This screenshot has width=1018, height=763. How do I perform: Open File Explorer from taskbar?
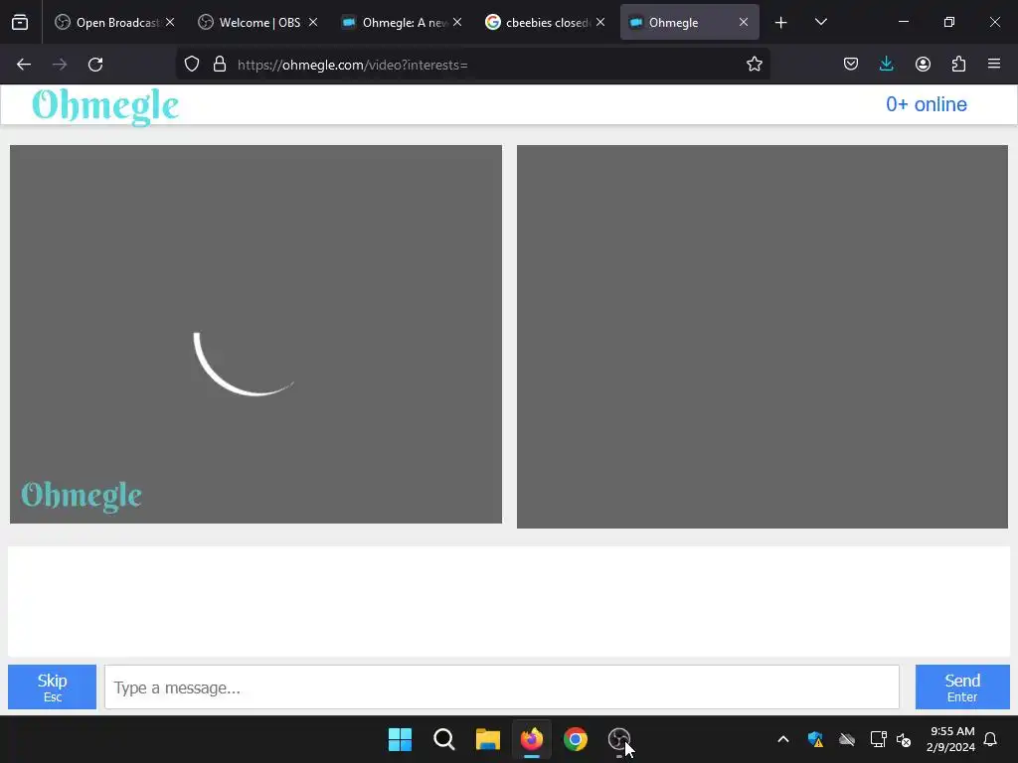click(487, 739)
